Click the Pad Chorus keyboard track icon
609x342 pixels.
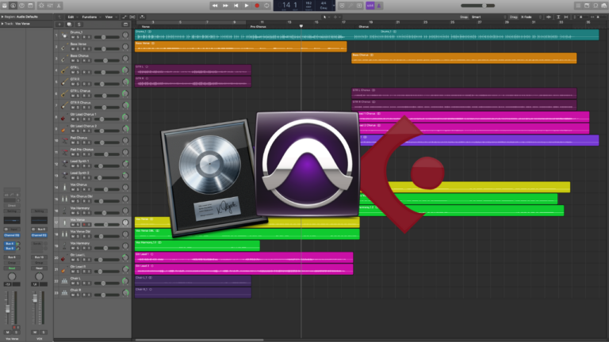[x=64, y=140]
